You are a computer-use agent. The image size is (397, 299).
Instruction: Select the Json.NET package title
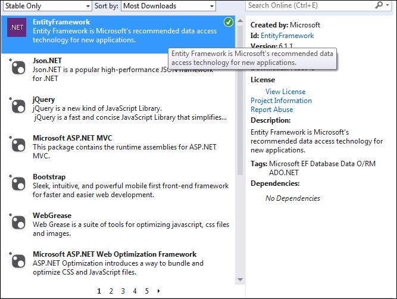47,61
